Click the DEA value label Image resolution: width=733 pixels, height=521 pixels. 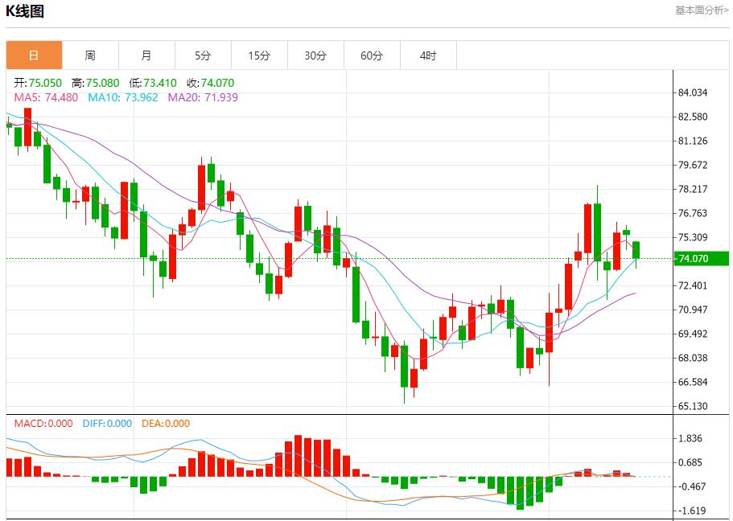(x=166, y=424)
